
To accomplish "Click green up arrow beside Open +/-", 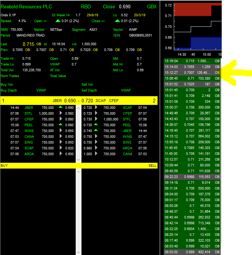I will pyautogui.click(x=58, y=21).
